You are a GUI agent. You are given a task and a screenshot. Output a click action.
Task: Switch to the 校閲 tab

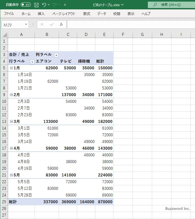[117, 14]
